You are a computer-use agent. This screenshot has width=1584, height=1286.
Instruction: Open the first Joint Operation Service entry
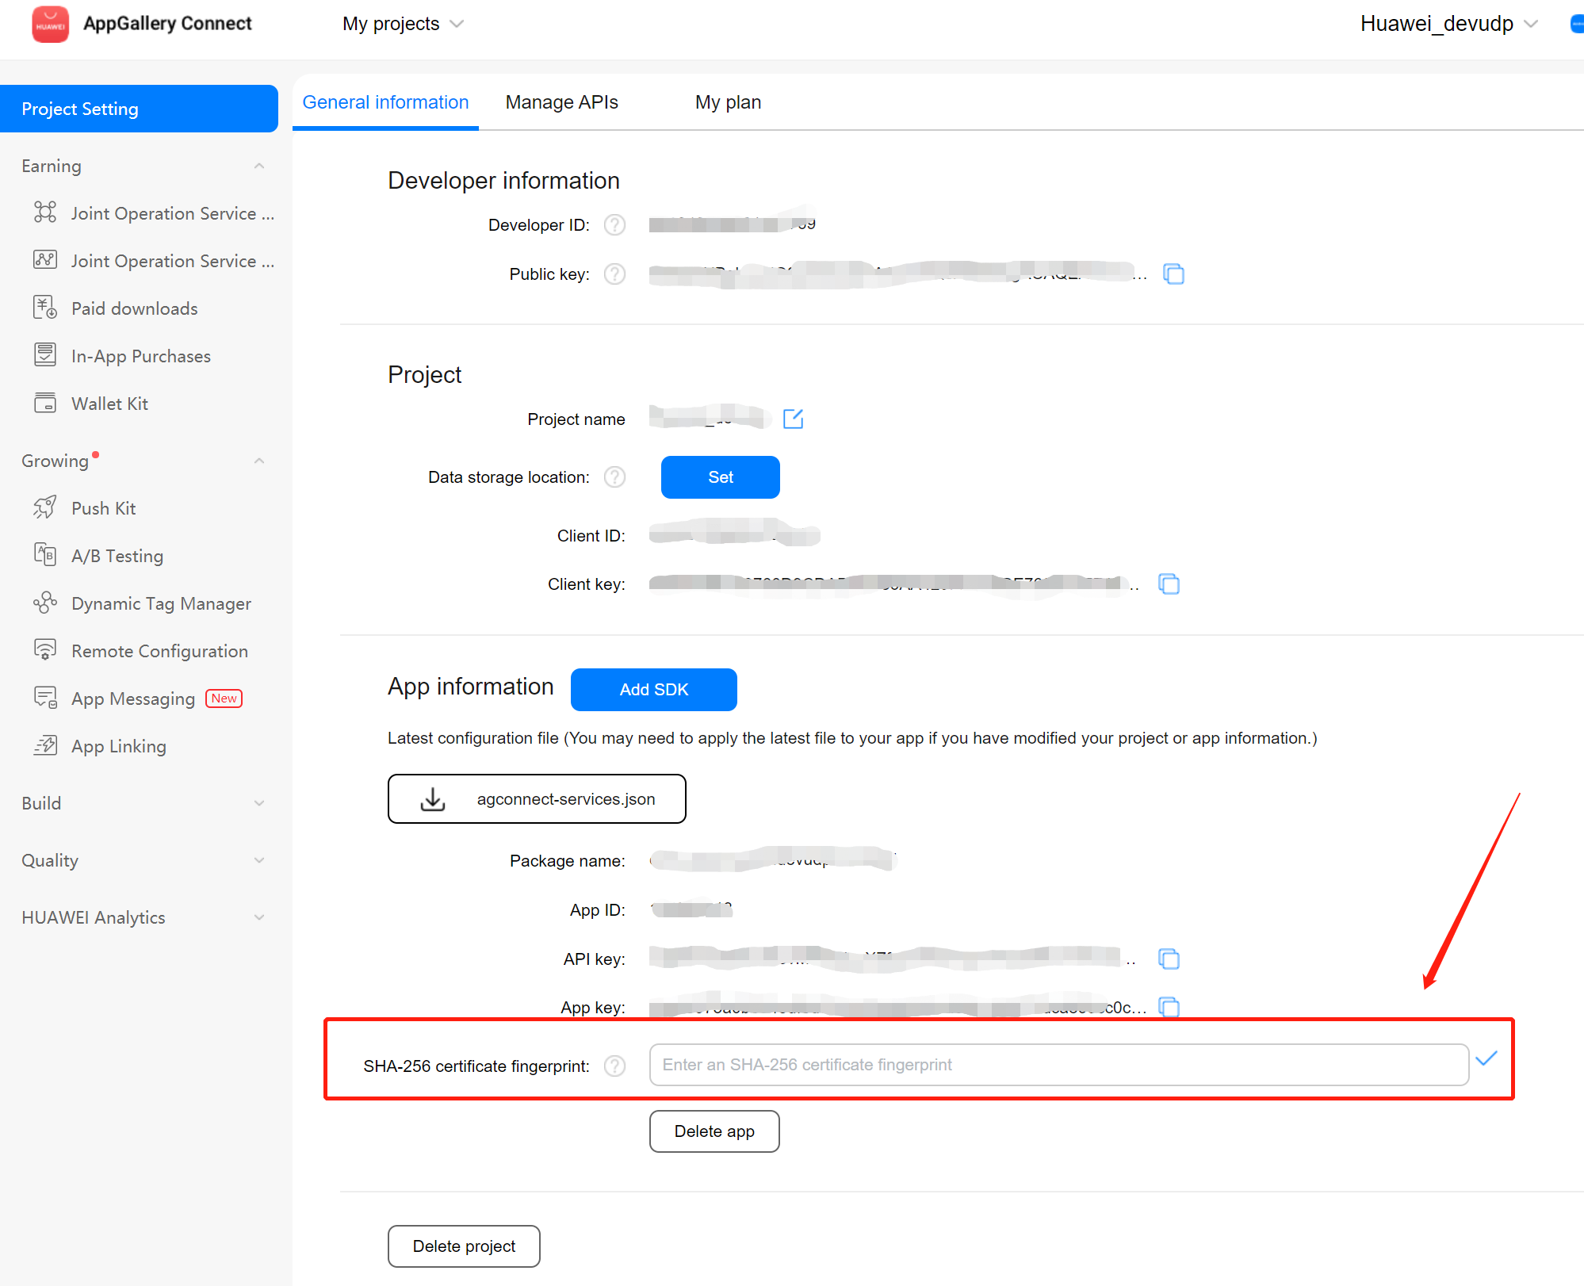click(154, 213)
